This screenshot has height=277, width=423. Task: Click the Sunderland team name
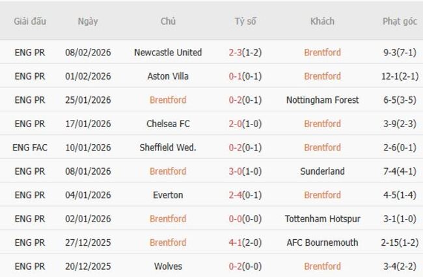coord(322,171)
